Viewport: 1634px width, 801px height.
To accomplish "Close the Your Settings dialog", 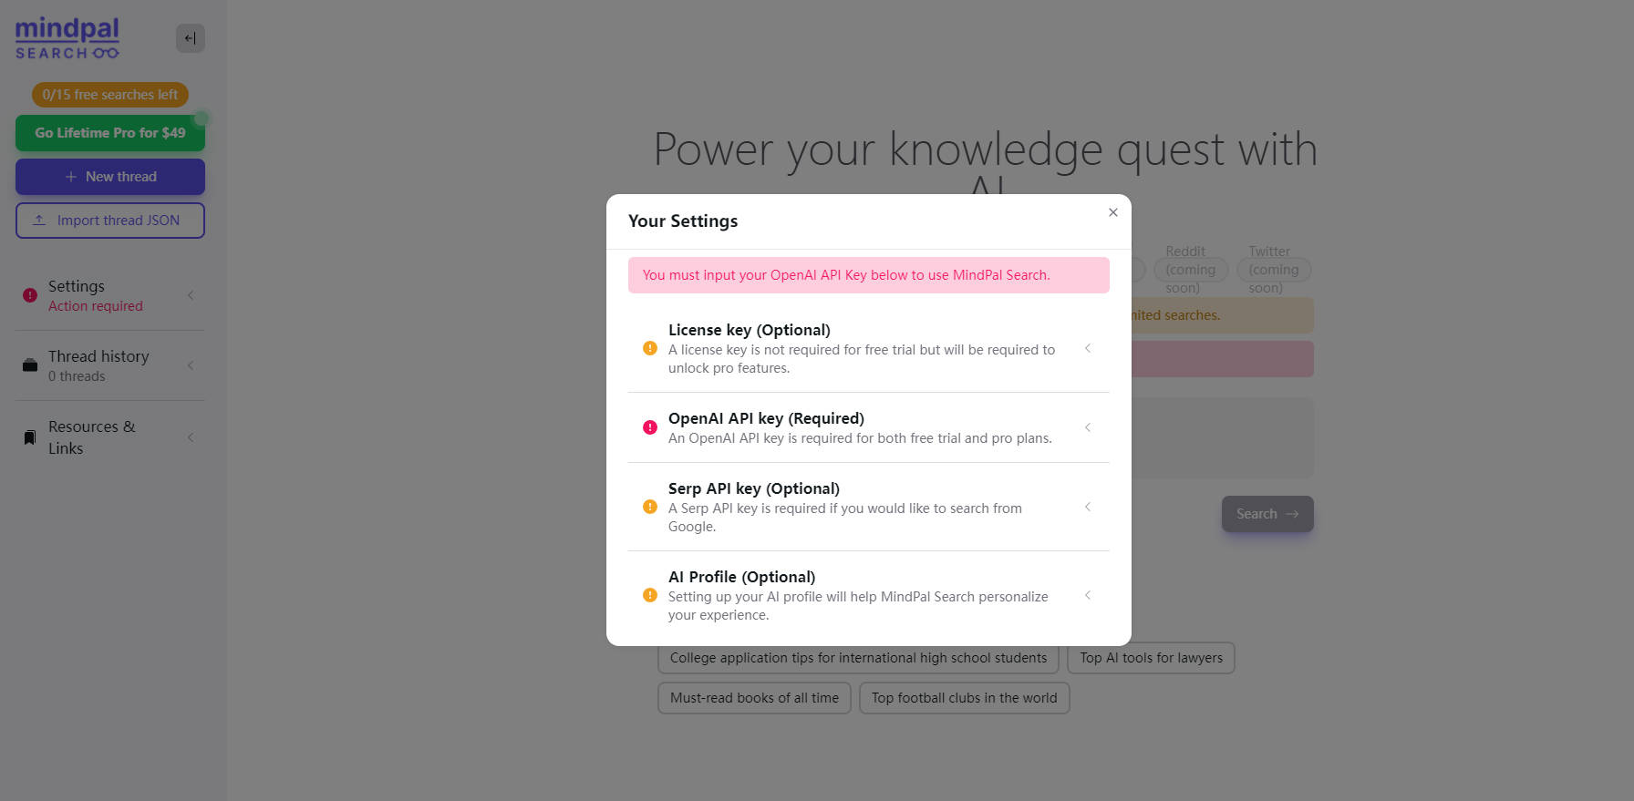I will (1112, 212).
